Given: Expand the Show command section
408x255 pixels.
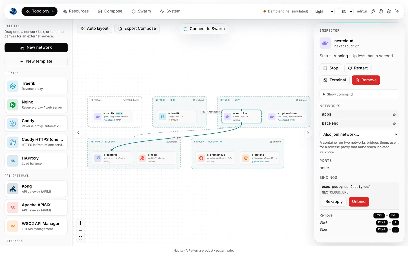Looking at the screenshot, I should (x=359, y=94).
